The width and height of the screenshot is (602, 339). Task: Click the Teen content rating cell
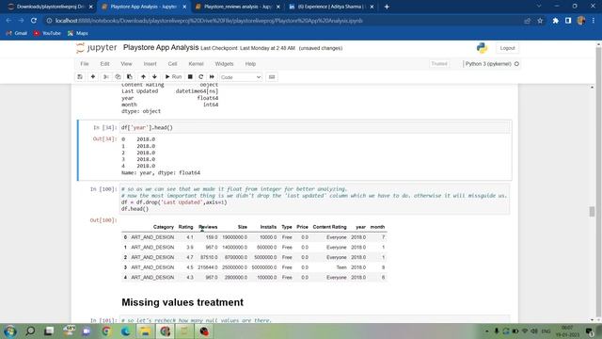click(341, 267)
